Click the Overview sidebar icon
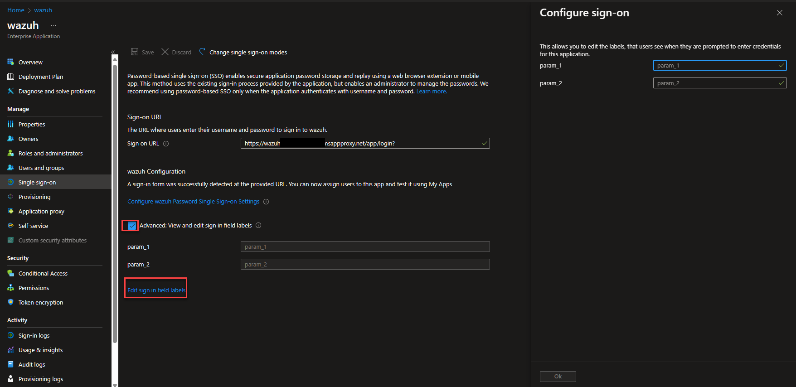This screenshot has width=796, height=387. [x=11, y=62]
